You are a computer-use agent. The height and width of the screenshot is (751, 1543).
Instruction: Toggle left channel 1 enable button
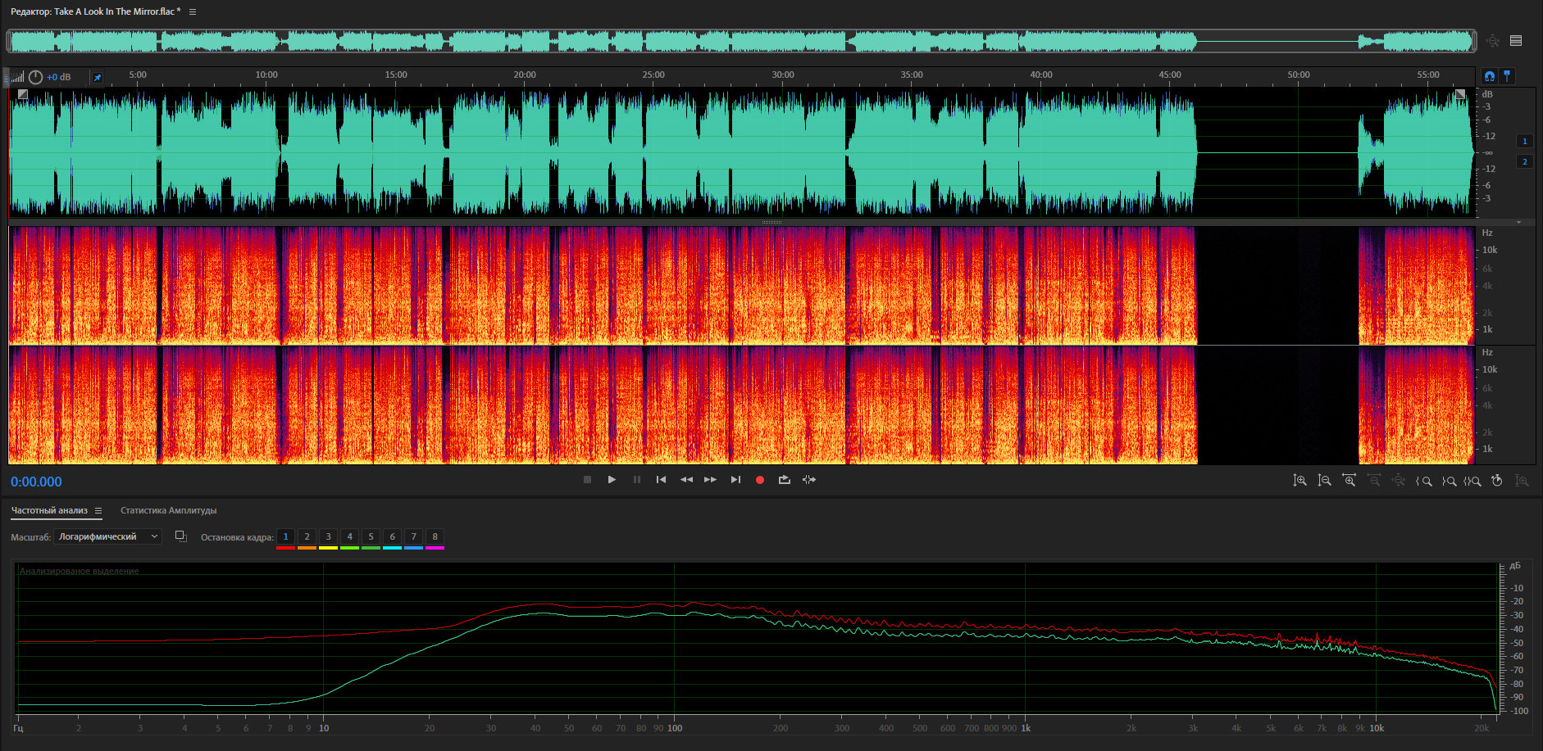[1524, 141]
